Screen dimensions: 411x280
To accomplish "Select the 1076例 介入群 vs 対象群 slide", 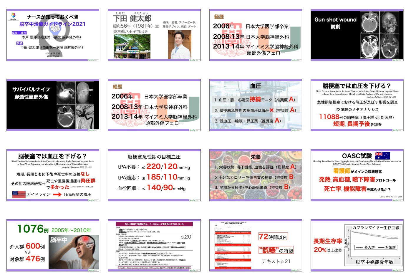I will pos(53,245).
